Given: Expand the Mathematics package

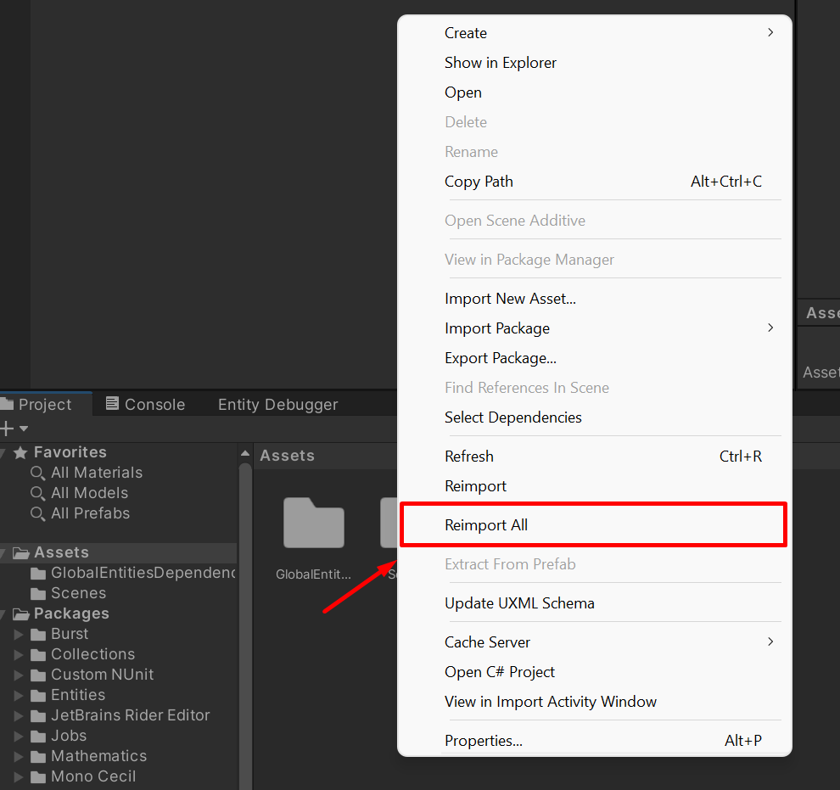Looking at the screenshot, I should [18, 756].
